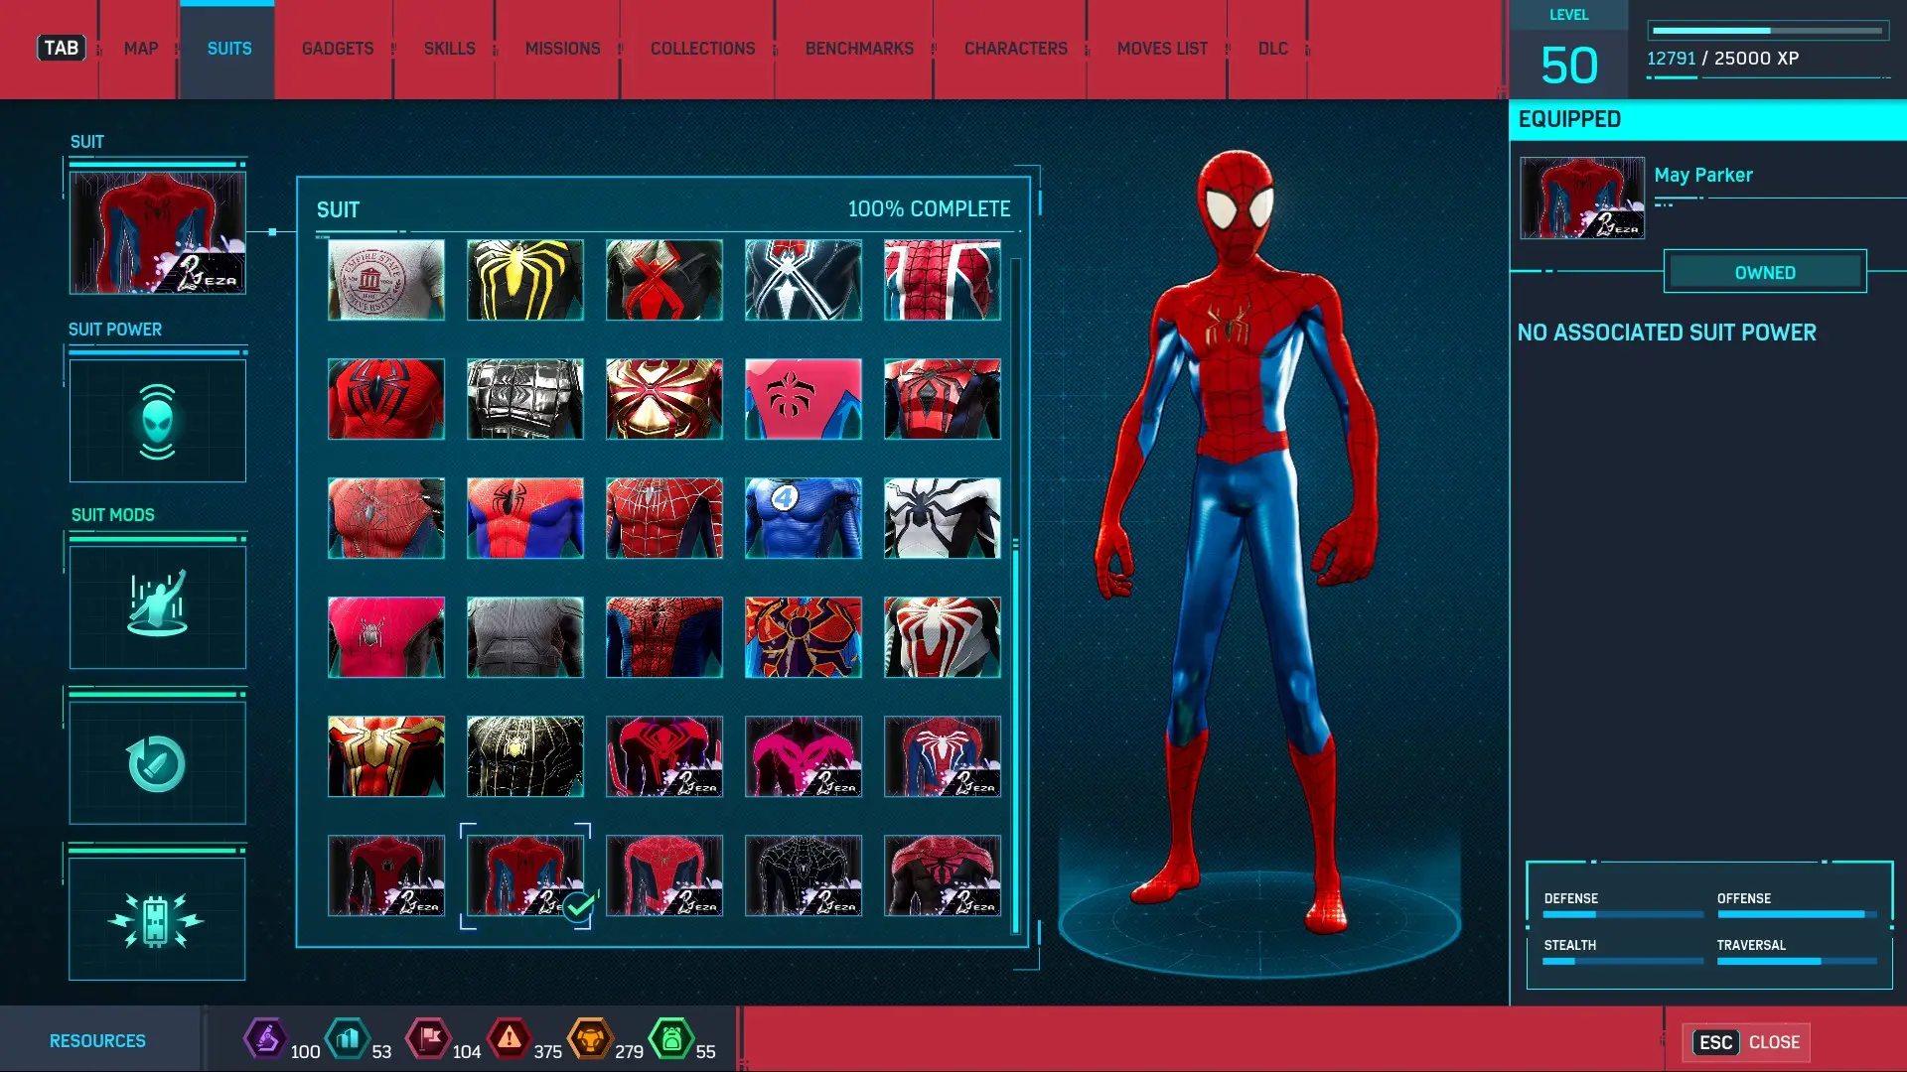1907x1072 pixels.
Task: Select the checkmarked May Parker suit thumbnail
Action: coord(525,875)
